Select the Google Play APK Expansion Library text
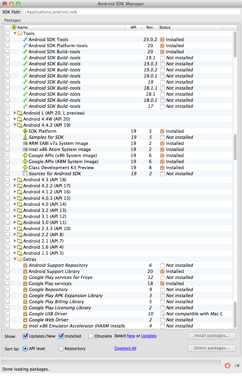Screen dimensions: 242x376 tap(66, 296)
